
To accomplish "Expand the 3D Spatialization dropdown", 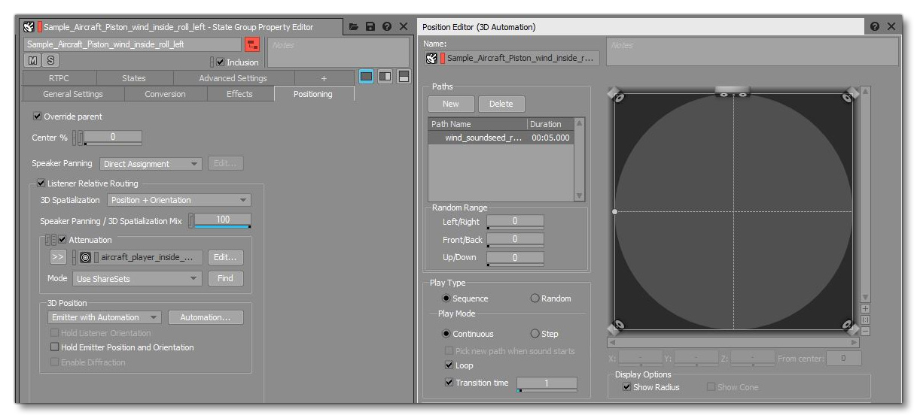I will click(179, 200).
